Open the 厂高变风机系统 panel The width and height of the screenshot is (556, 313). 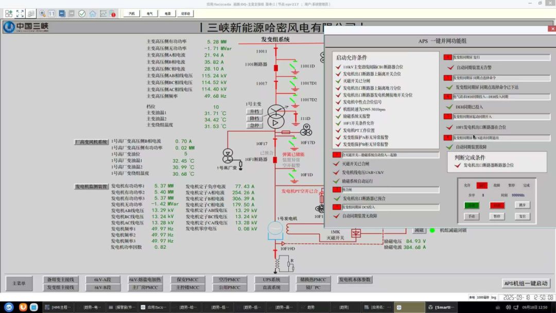coord(91,142)
